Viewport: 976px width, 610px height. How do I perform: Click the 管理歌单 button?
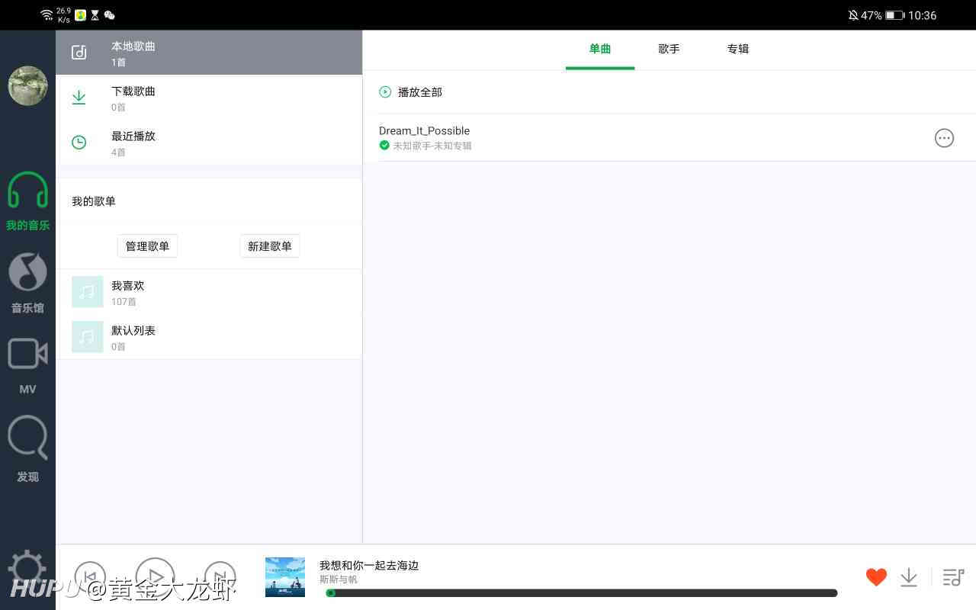pos(147,246)
